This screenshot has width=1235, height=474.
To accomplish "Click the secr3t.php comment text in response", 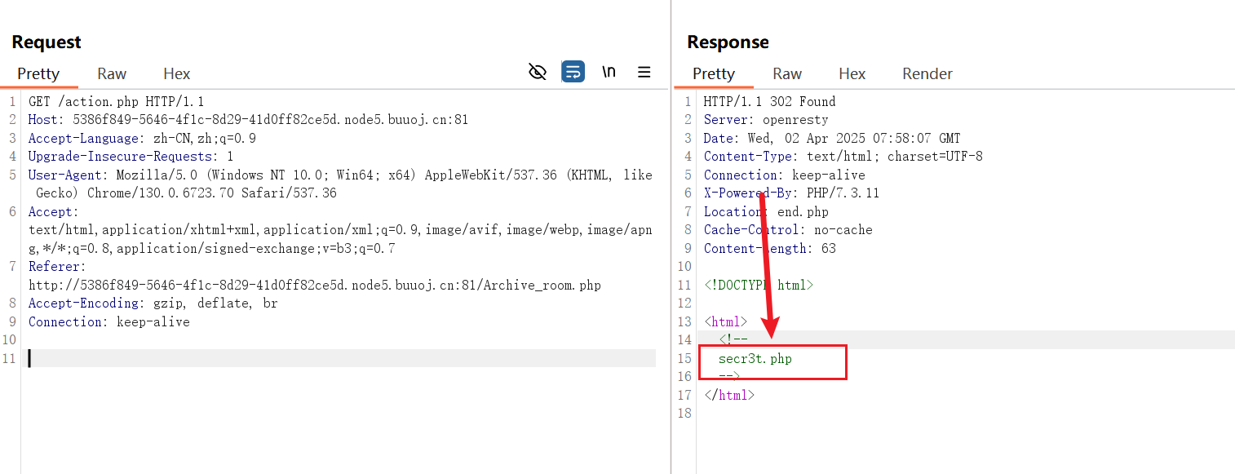I will coord(755,358).
